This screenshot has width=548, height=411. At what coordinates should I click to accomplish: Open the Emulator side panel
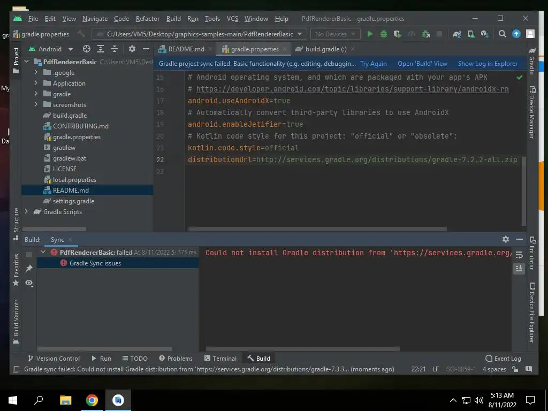pyautogui.click(x=532, y=253)
